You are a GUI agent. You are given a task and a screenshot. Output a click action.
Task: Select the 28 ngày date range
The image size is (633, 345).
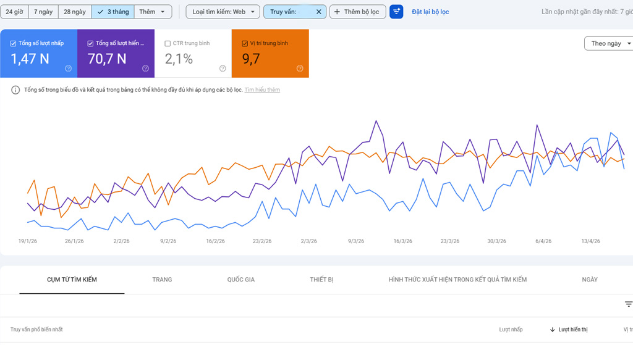tap(75, 12)
